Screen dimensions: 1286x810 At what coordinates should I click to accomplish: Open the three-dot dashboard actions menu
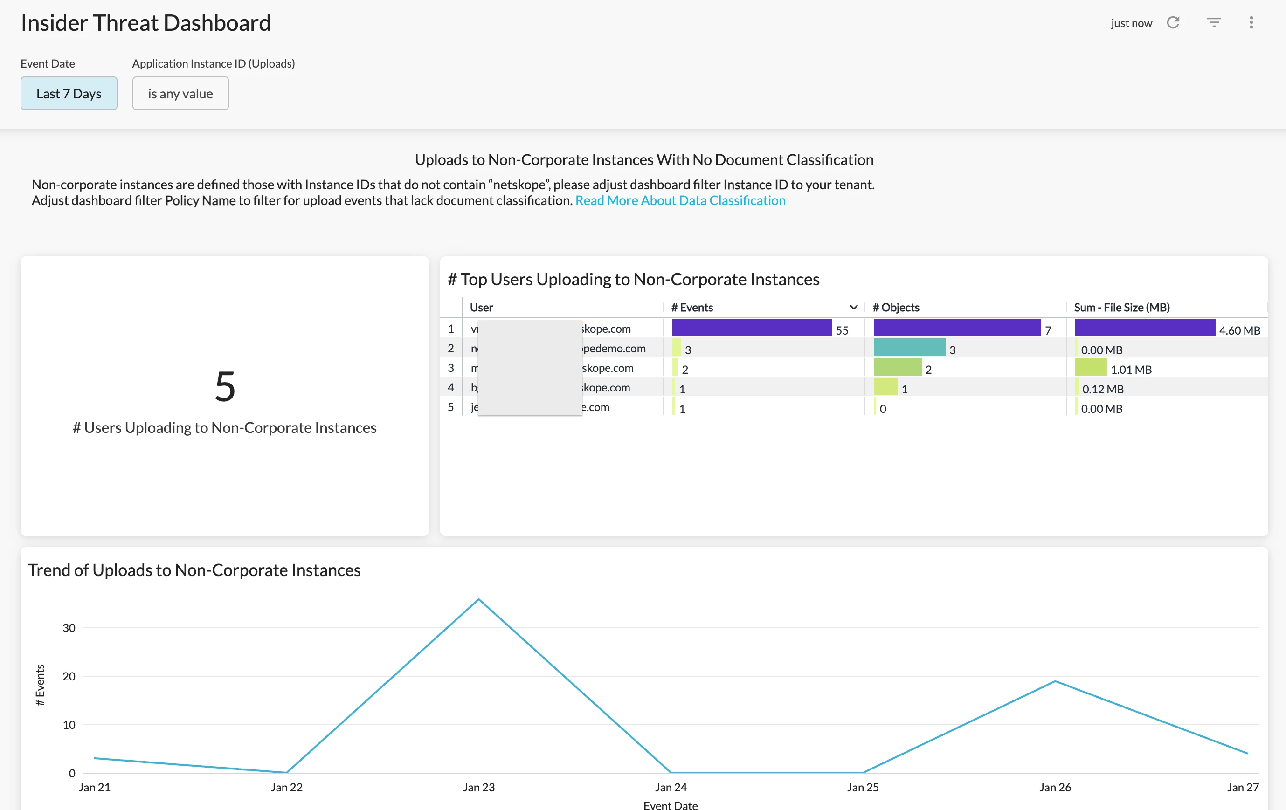tap(1251, 22)
